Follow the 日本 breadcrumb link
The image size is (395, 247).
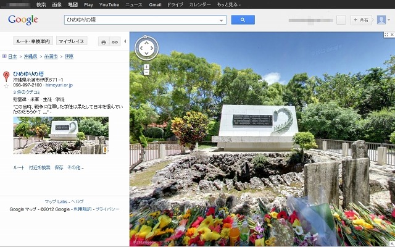[x=12, y=56]
